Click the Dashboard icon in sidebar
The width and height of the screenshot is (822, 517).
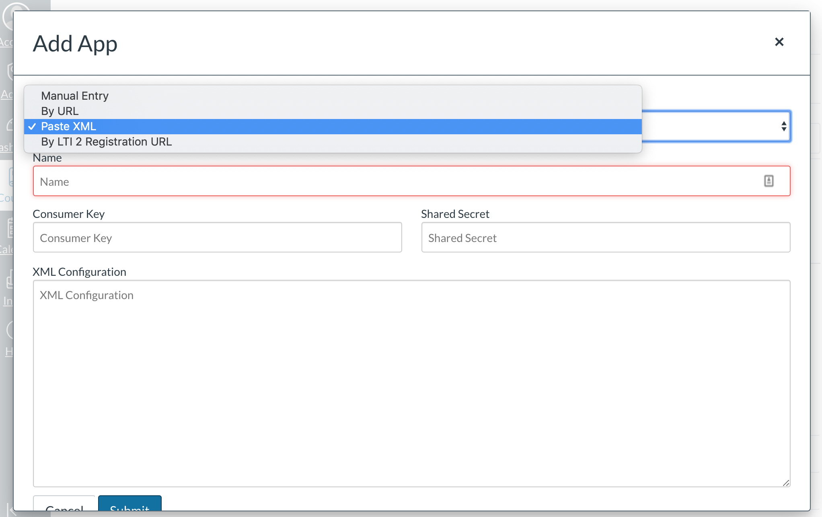click(10, 125)
